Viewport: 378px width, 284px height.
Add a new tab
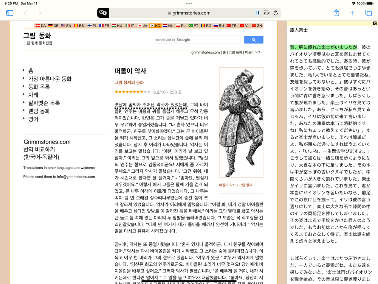[352, 13]
